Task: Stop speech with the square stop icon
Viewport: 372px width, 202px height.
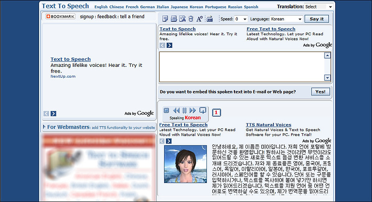Action: coord(166,111)
